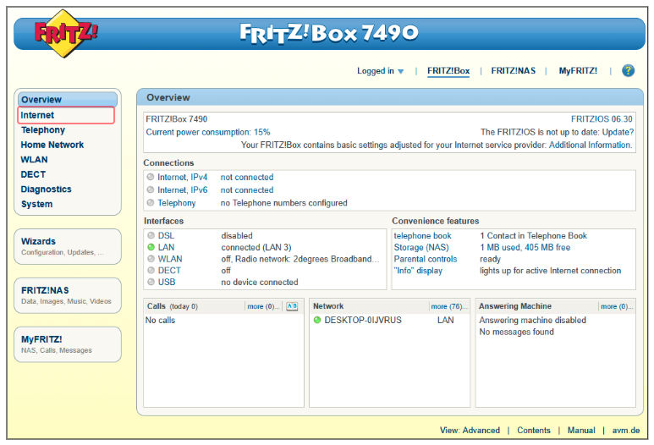Open Storage (NAS) link
654x445 pixels.
coord(421,247)
